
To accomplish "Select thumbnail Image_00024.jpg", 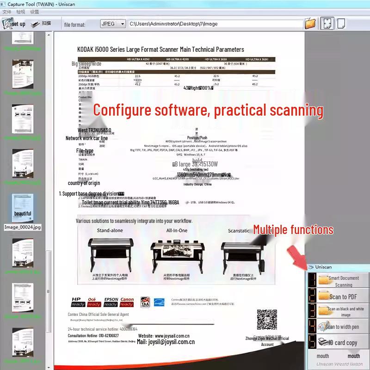I will pyautogui.click(x=23, y=208).
